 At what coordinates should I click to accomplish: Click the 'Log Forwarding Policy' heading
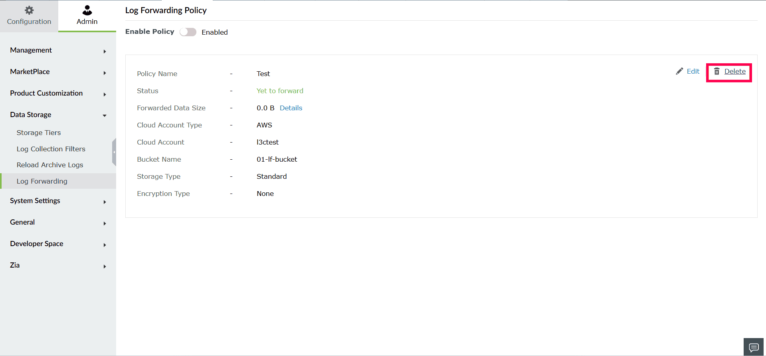(166, 10)
